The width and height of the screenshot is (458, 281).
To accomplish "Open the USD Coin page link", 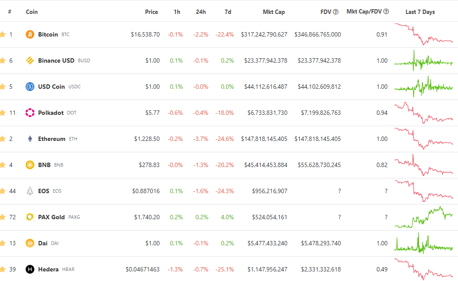I will coord(51,87).
